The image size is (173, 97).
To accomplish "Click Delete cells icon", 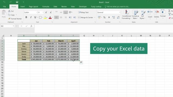I will tap(157, 12).
